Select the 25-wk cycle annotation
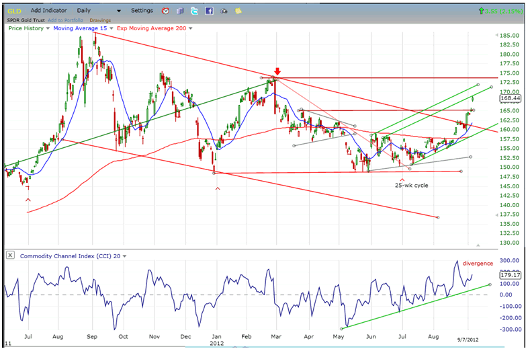The width and height of the screenshot is (528, 349). pyautogui.click(x=412, y=185)
